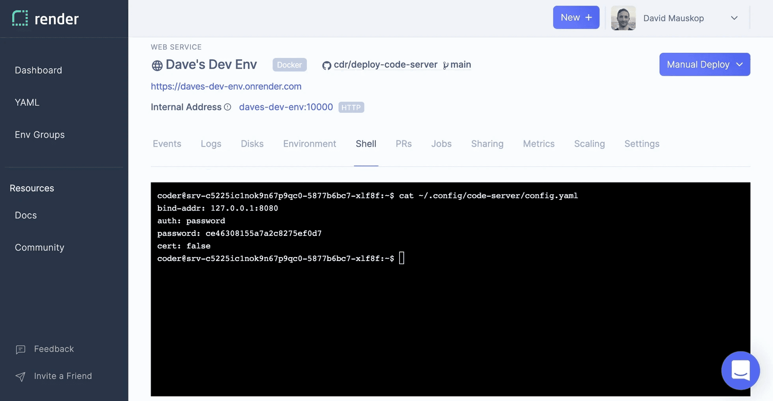Screen dimensions: 773x401
Task: Click the bind-addr: 127.0.0.1:8080 terminal line
Action: (x=218, y=208)
